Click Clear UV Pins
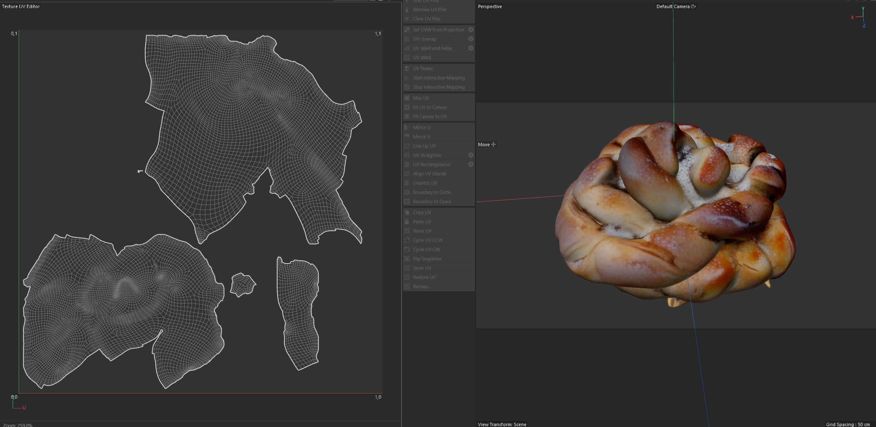 [x=426, y=19]
